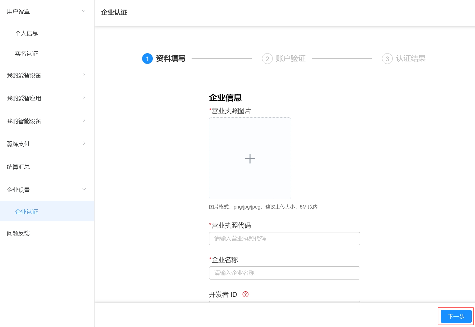Open the 结算汇总 page

click(x=18, y=167)
